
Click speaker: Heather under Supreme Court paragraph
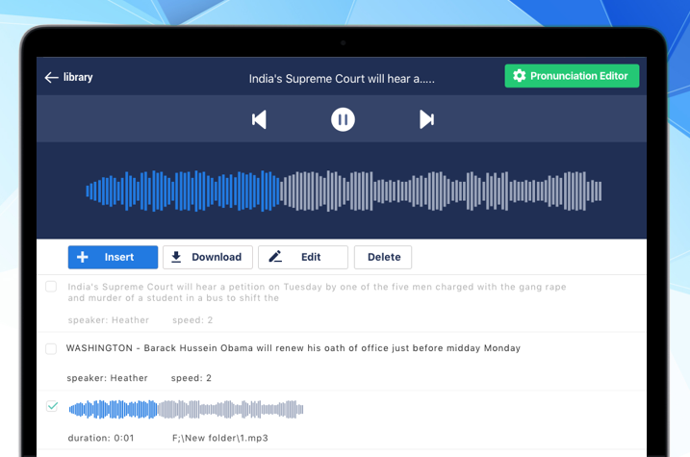click(x=108, y=320)
